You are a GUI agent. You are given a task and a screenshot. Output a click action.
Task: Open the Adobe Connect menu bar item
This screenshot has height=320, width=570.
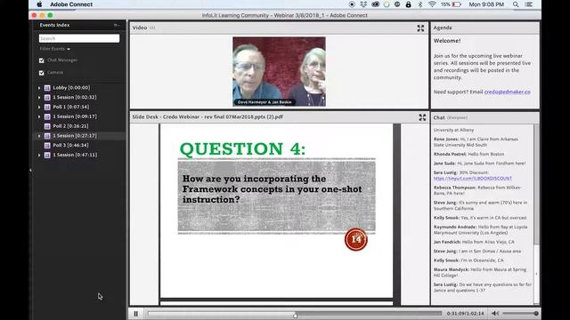71,4
